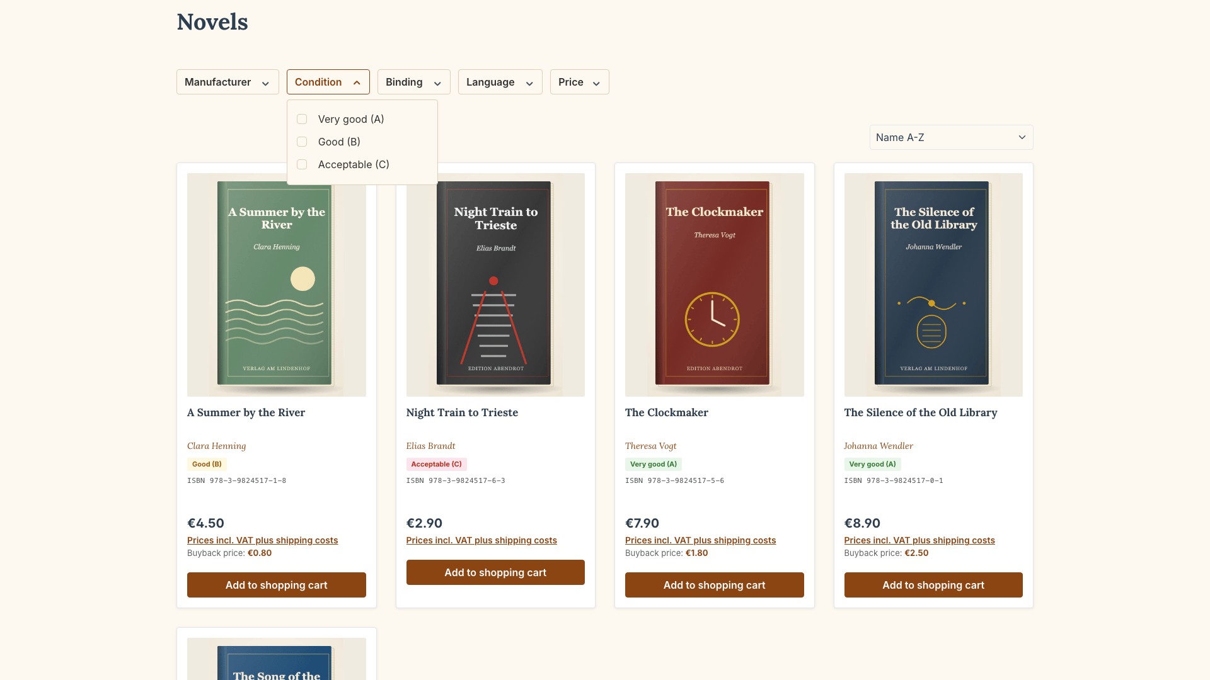The image size is (1210, 680).
Task: Select author Johanna Wendler
Action: point(879,446)
